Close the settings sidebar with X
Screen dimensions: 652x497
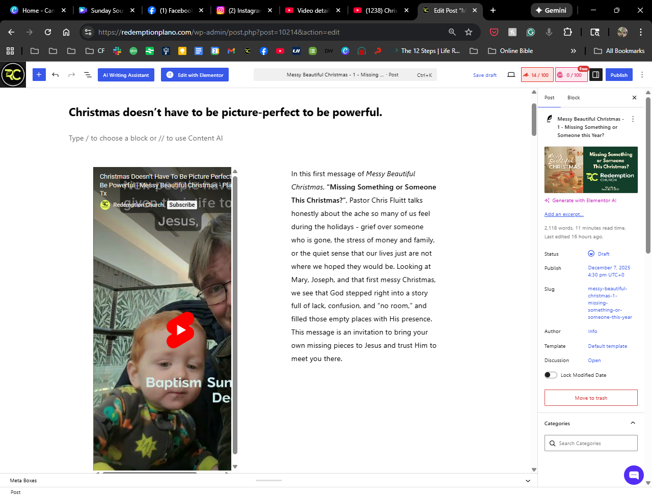[x=634, y=98]
